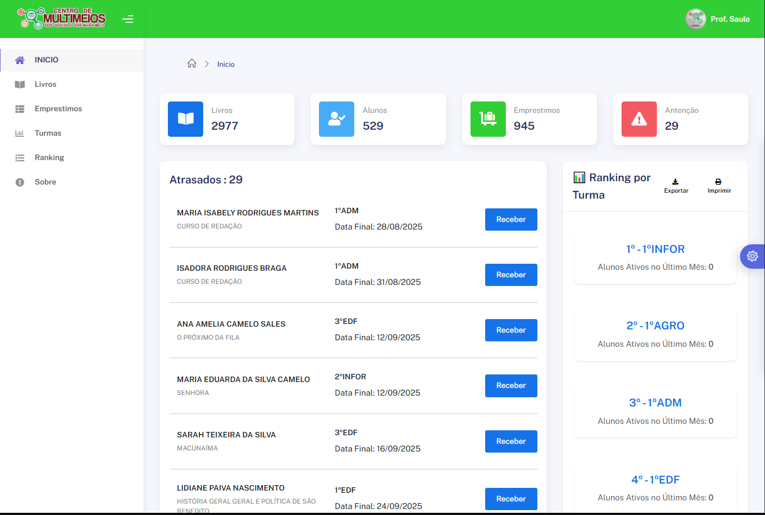Go to Livros in the sidebar
The image size is (765, 515).
pos(46,84)
